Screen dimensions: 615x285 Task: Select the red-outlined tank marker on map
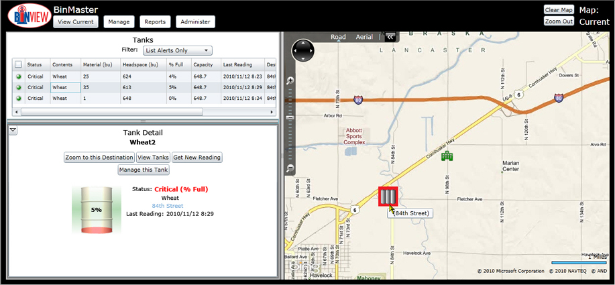coord(388,196)
